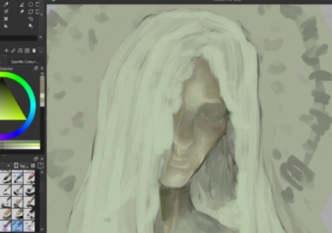The width and height of the screenshot is (332, 233).
Task: Open the Tag menu button
Action: (22, 166)
